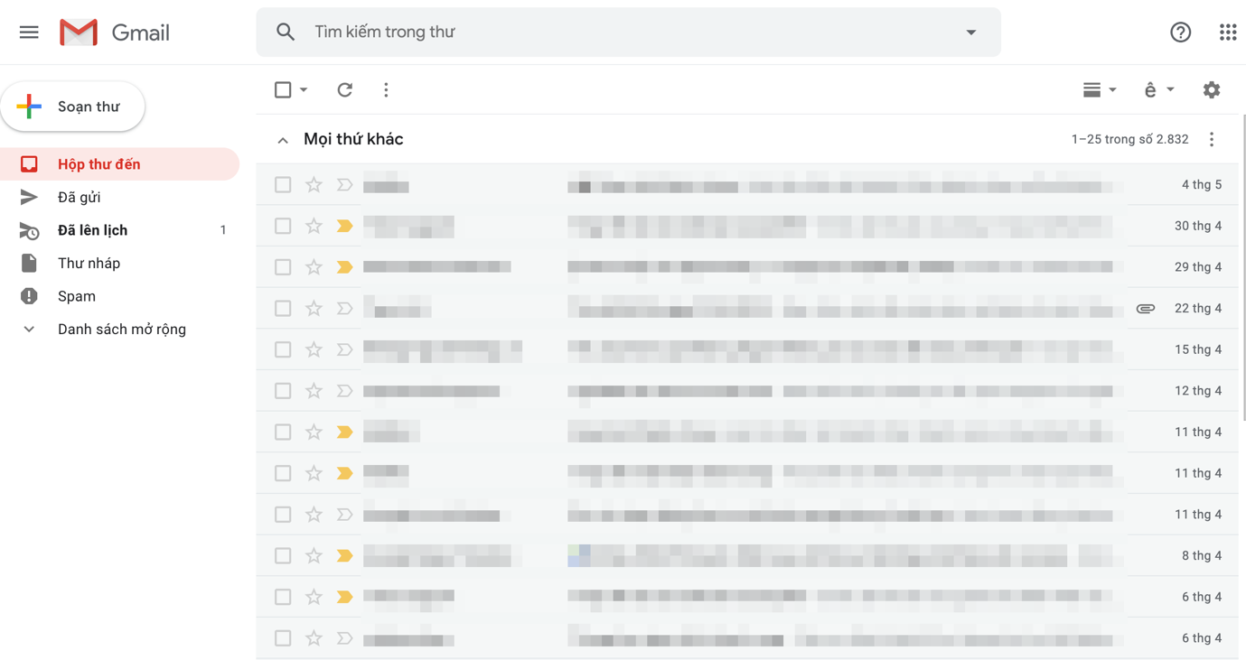
Task: Open Gmail help
Action: tap(1180, 32)
